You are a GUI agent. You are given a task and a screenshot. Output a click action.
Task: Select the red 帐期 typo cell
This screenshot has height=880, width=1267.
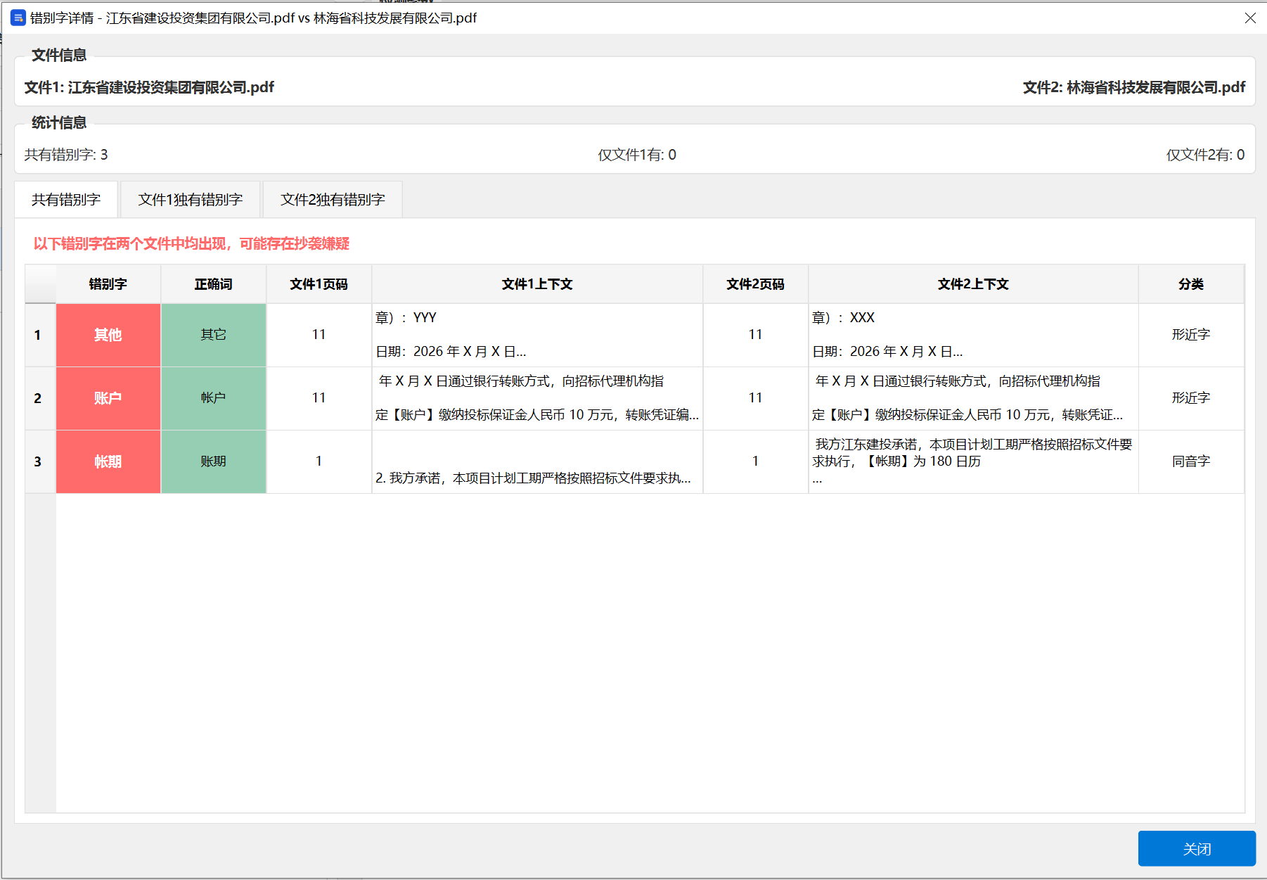[x=108, y=461]
